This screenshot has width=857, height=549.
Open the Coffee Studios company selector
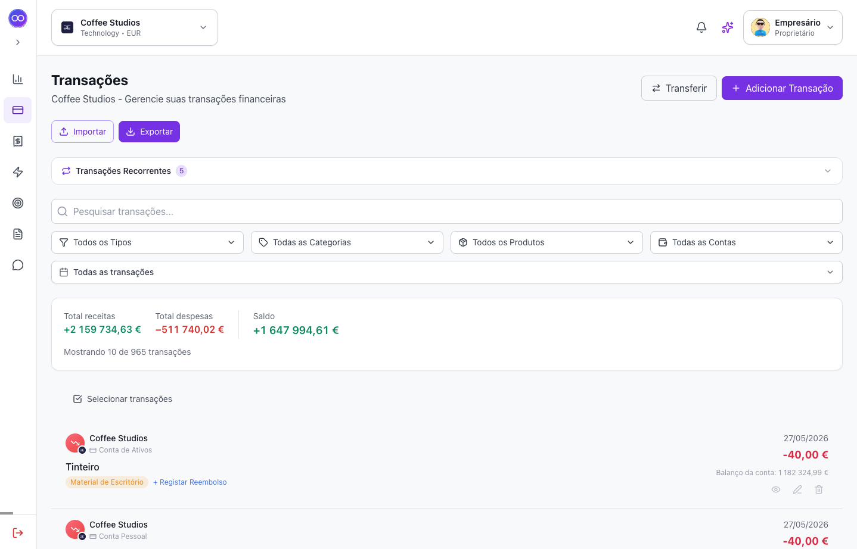135,27
